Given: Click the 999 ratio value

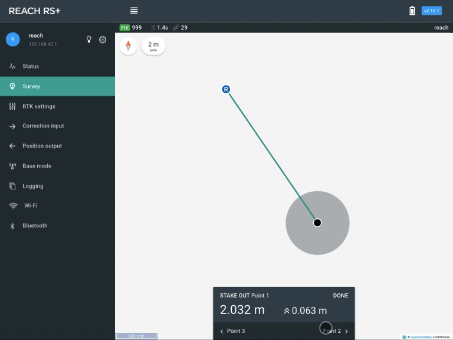Looking at the screenshot, I should point(137,28).
